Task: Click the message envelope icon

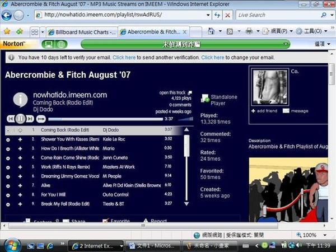Action: pos(286,111)
